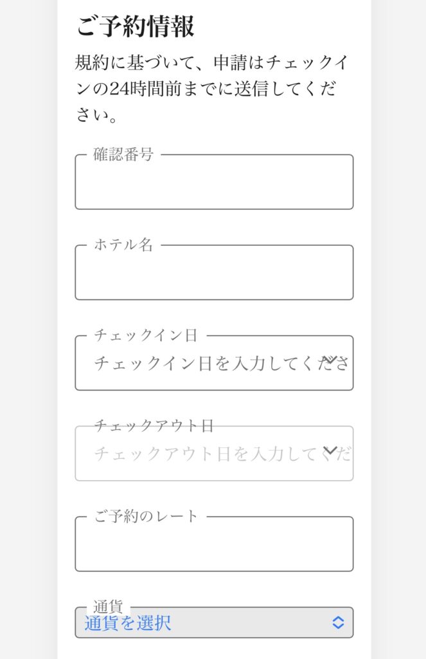Click the ご予約情報 heading
The width and height of the screenshot is (426, 659).
pos(135,28)
